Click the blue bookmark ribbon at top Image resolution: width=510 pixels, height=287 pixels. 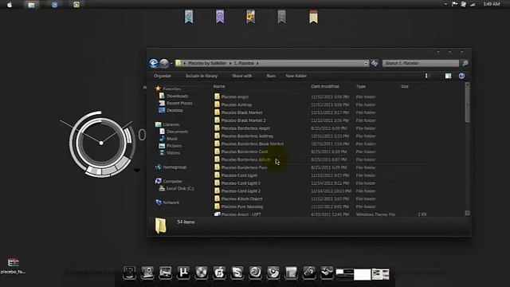[x=189, y=17]
